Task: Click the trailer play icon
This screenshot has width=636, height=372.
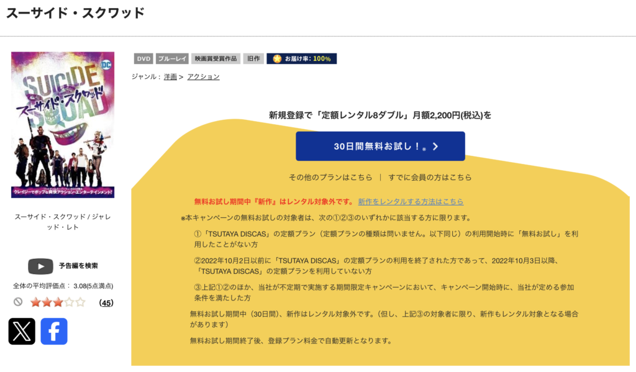Action: pyautogui.click(x=40, y=266)
